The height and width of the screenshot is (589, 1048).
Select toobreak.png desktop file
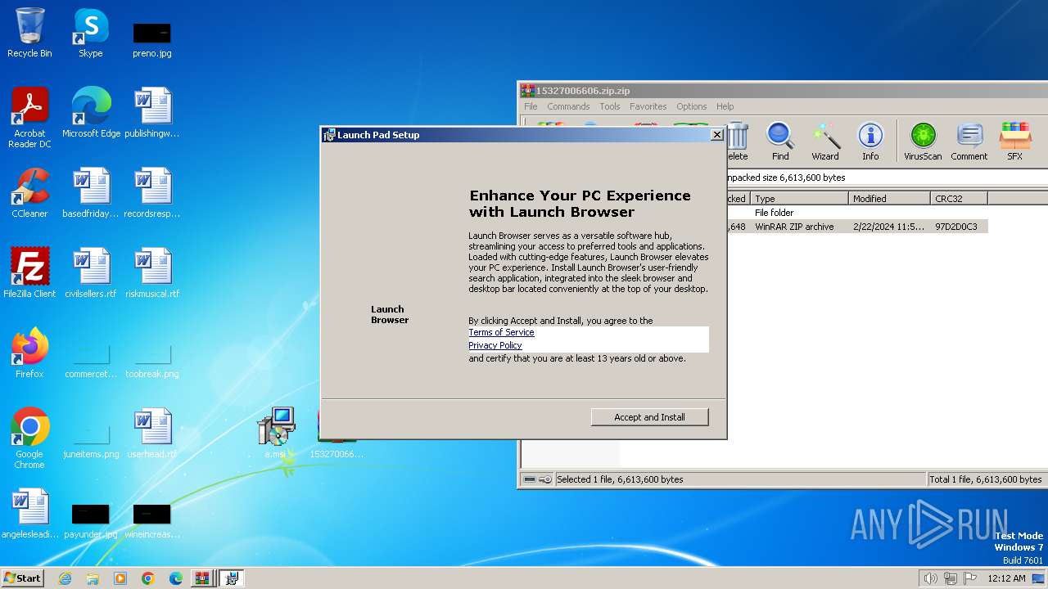(151, 360)
